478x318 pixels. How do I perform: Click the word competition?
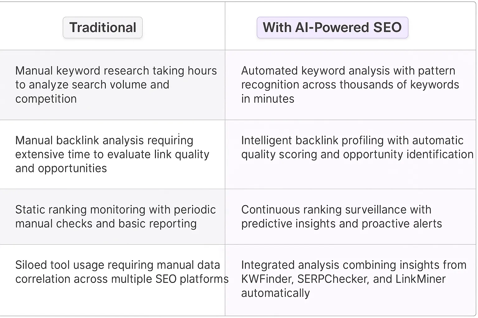click(x=46, y=99)
